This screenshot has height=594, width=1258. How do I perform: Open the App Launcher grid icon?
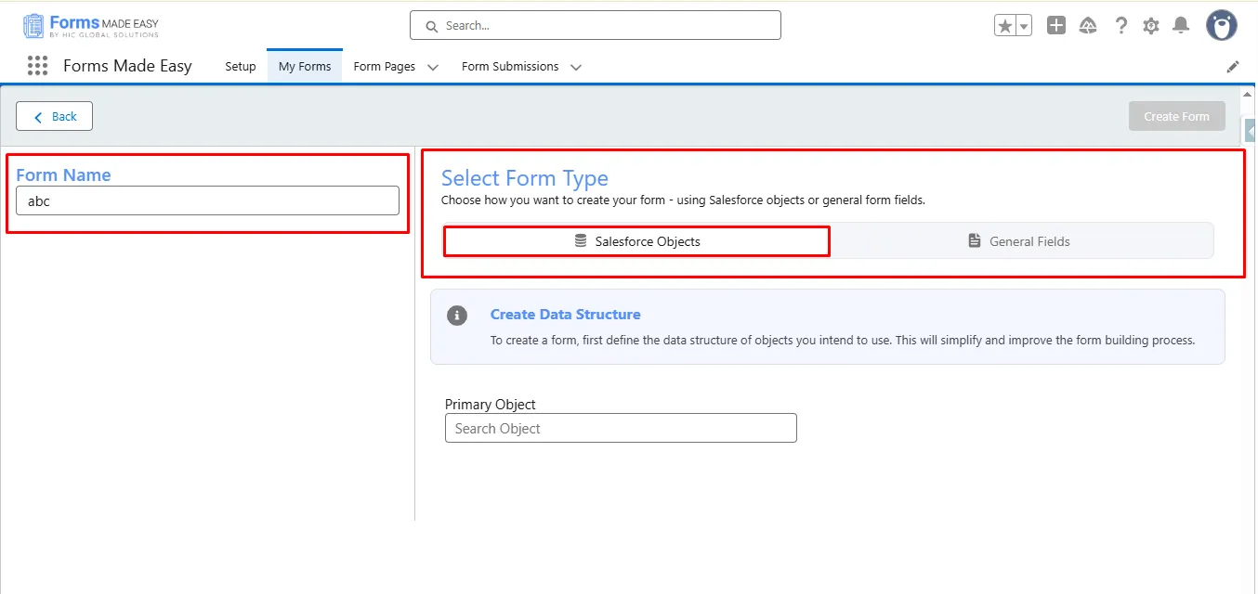coord(37,66)
